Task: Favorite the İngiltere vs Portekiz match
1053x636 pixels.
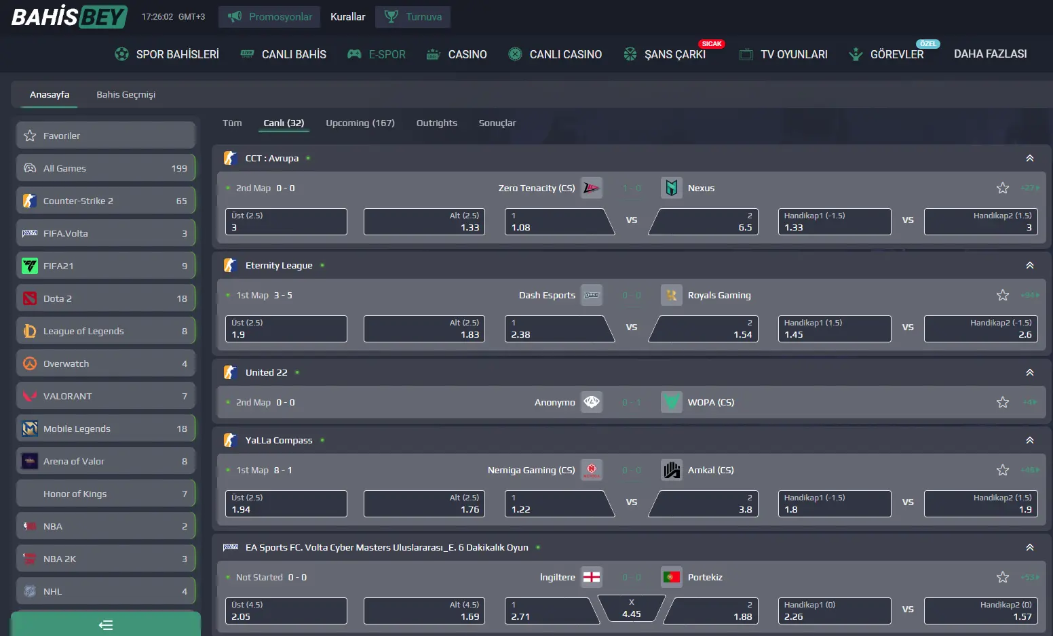Action: 1003,577
